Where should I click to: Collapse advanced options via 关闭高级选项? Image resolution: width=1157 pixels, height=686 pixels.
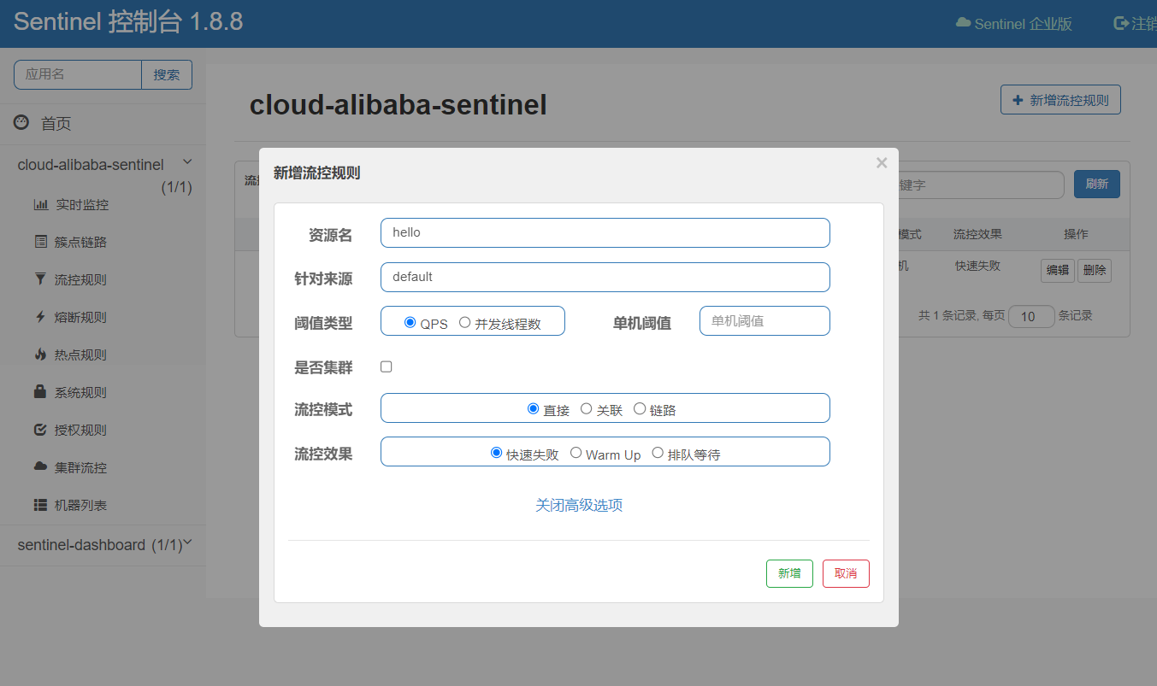coord(579,505)
